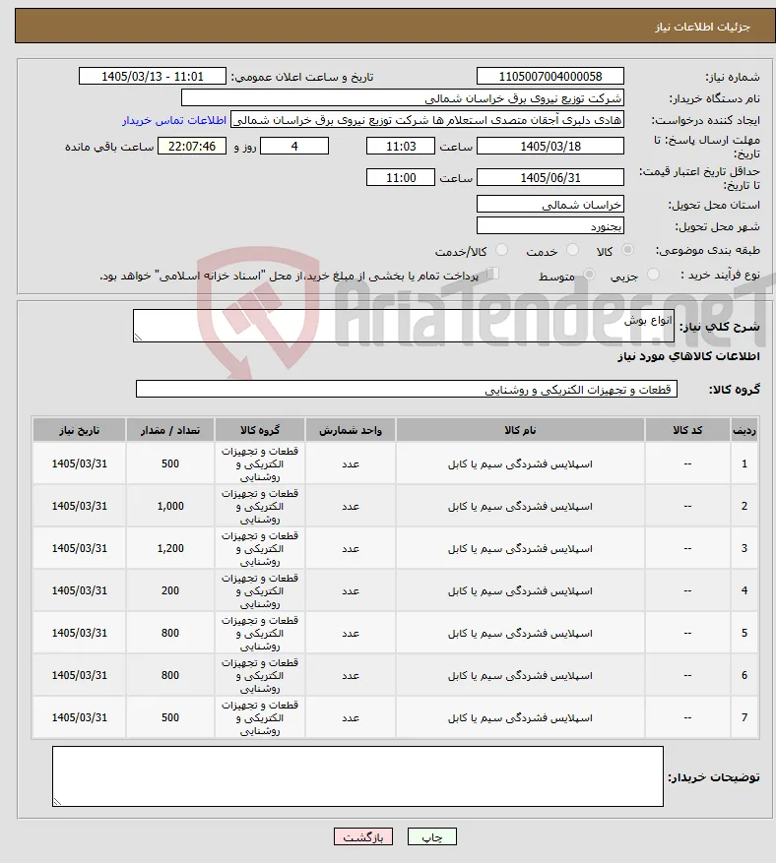Click the quantity 1,200 in row 3
This screenshot has width=776, height=863.
[170, 549]
